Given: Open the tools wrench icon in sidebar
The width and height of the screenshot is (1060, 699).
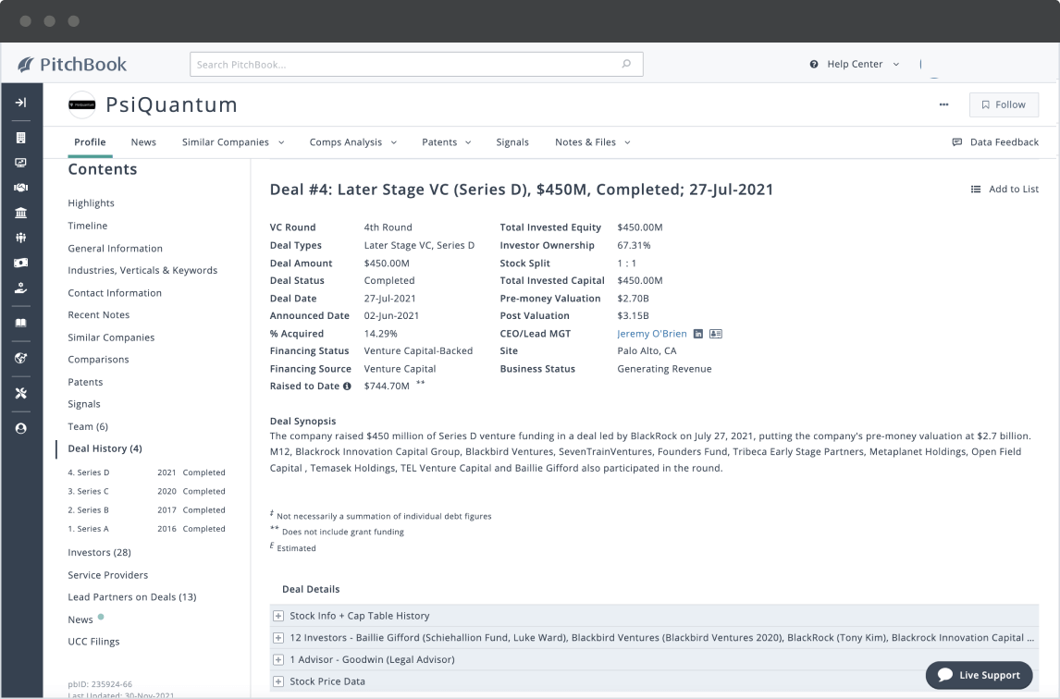Looking at the screenshot, I should pos(21,394).
